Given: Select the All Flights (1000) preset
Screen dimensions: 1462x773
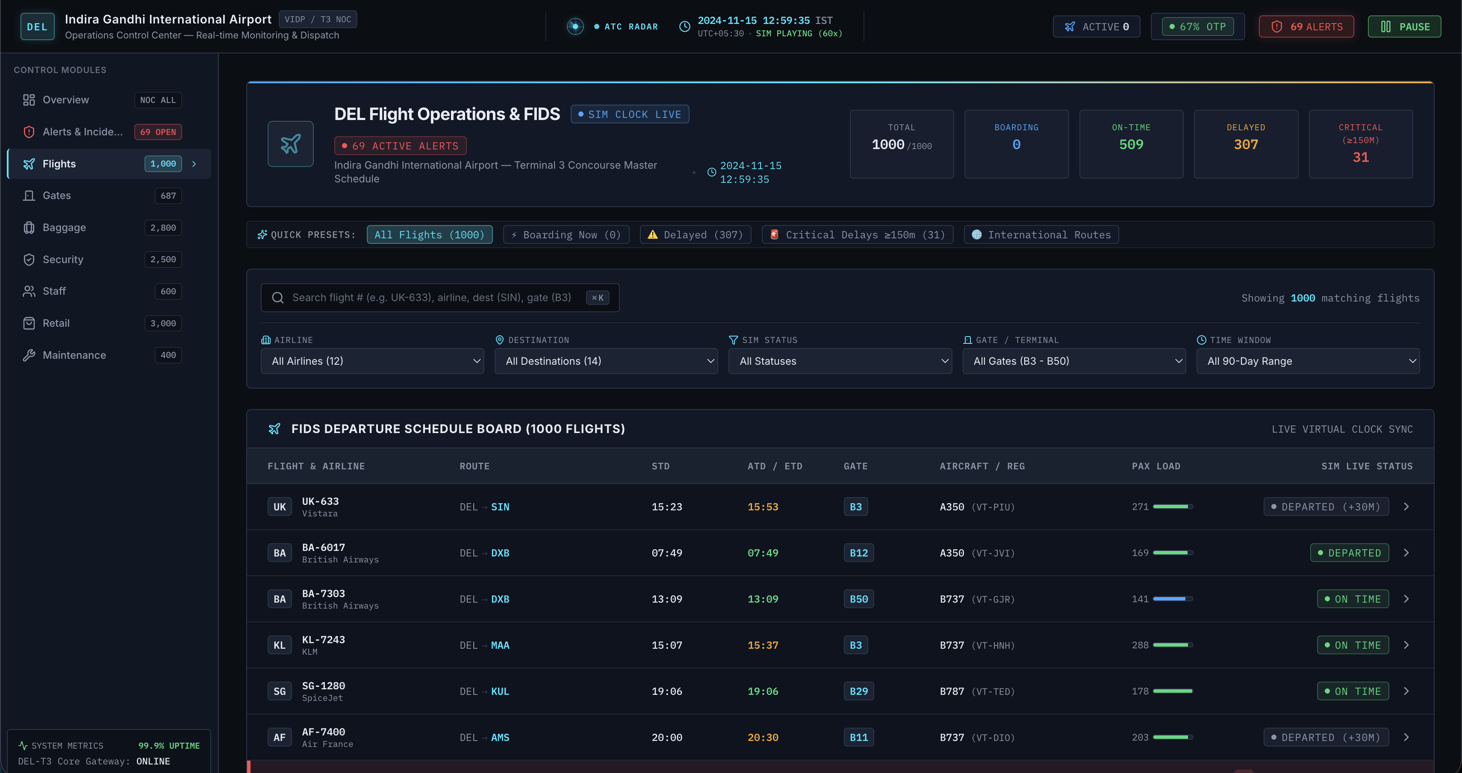Looking at the screenshot, I should 430,235.
